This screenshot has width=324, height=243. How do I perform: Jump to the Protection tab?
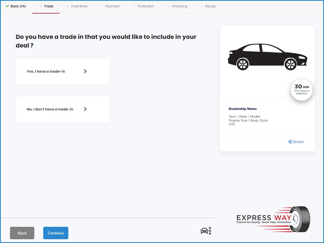(146, 6)
